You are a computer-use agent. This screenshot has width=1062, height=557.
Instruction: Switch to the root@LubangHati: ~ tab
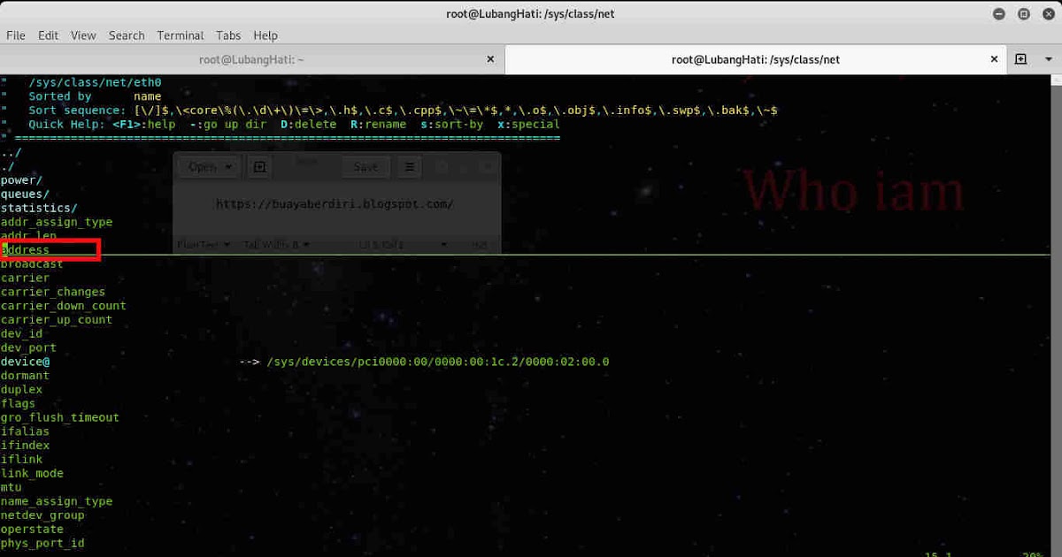(252, 59)
